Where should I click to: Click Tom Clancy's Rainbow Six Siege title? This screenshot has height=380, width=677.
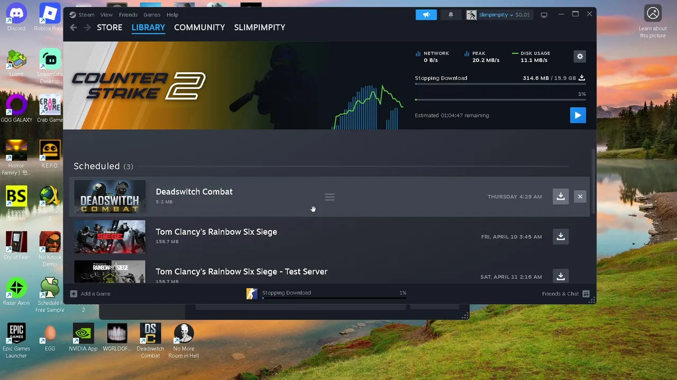pyautogui.click(x=216, y=232)
